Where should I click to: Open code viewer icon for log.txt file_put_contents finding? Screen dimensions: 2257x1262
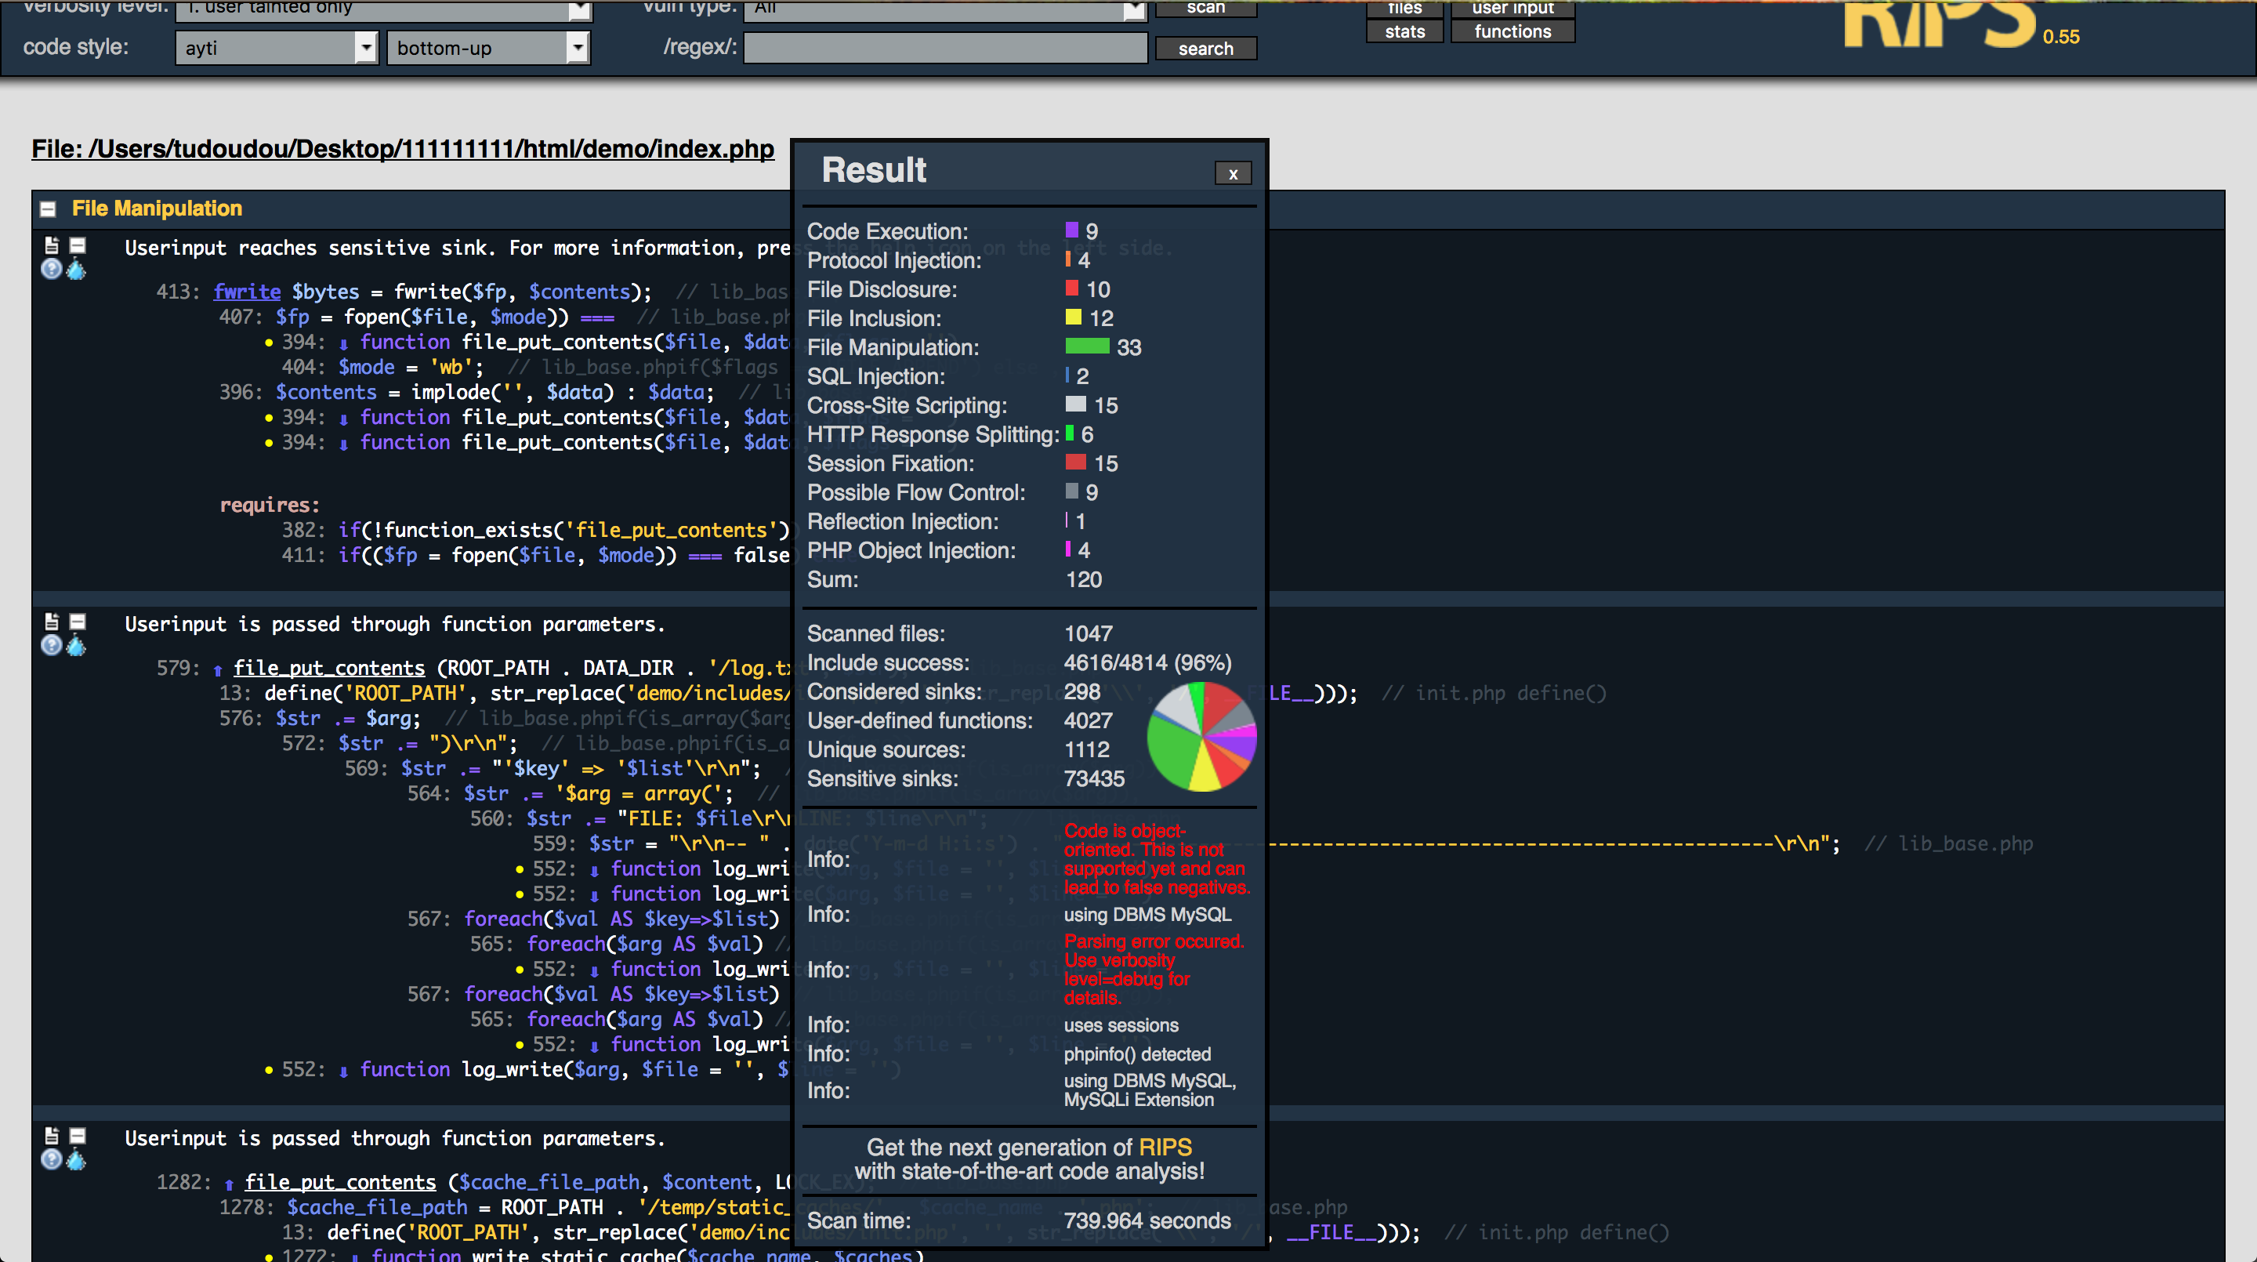[x=52, y=622]
